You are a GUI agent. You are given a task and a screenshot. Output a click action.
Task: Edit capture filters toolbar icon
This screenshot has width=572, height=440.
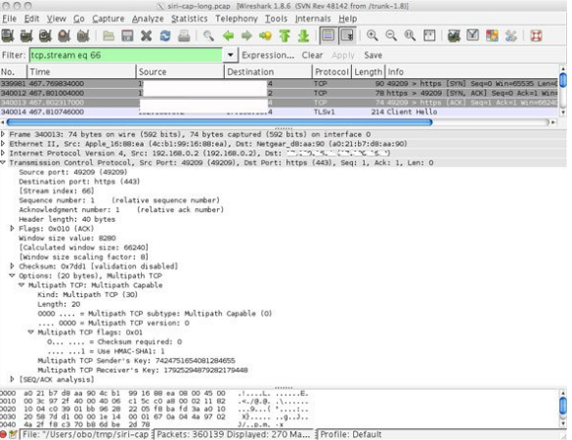[454, 36]
